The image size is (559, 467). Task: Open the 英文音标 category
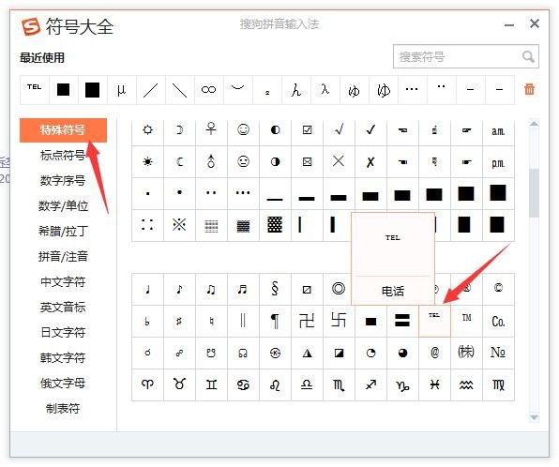click(63, 308)
